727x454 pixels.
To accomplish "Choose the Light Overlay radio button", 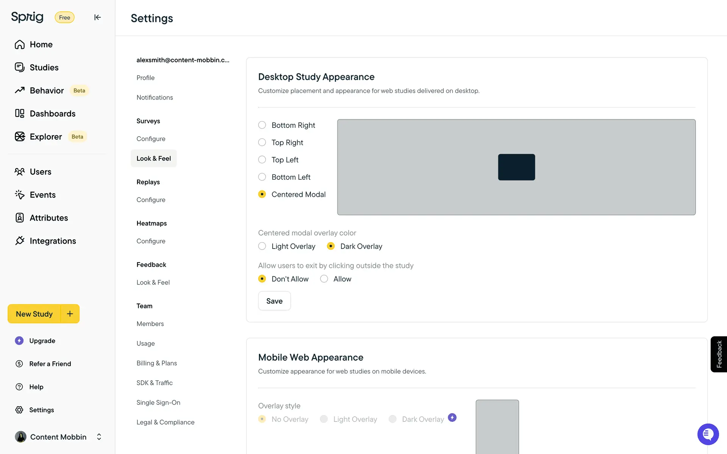I will pyautogui.click(x=262, y=246).
